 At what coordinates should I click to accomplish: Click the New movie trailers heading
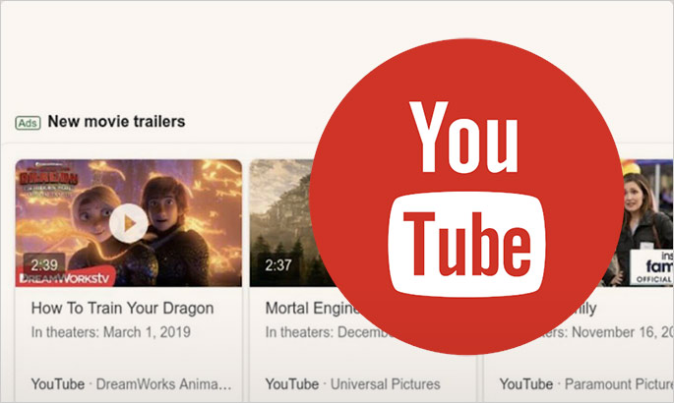coord(116,122)
